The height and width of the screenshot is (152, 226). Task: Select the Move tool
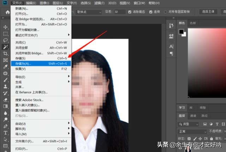(5, 27)
